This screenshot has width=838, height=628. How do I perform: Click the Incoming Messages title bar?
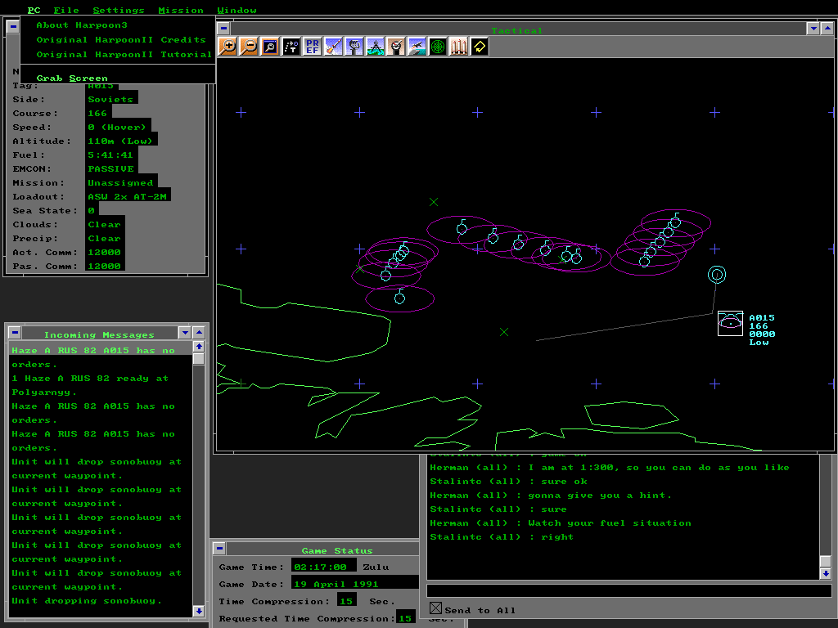pos(99,334)
